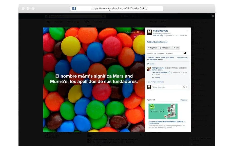Open the Auroma sponsored ad image
Viewport: 234px width, 146px height.
coord(163,111)
